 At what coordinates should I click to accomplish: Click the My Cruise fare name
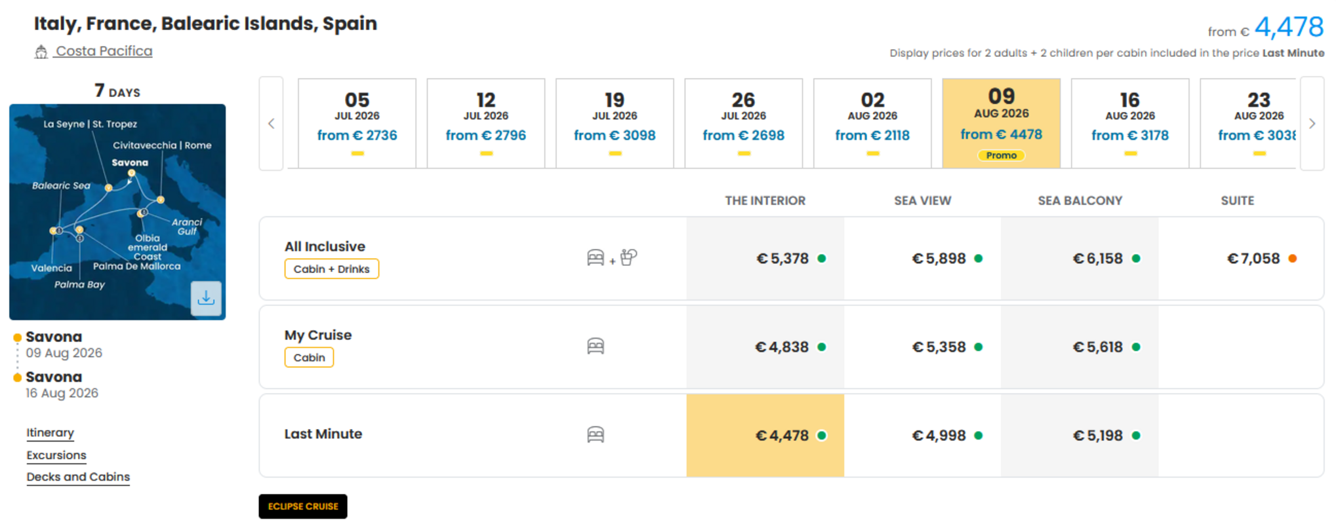[x=318, y=335]
